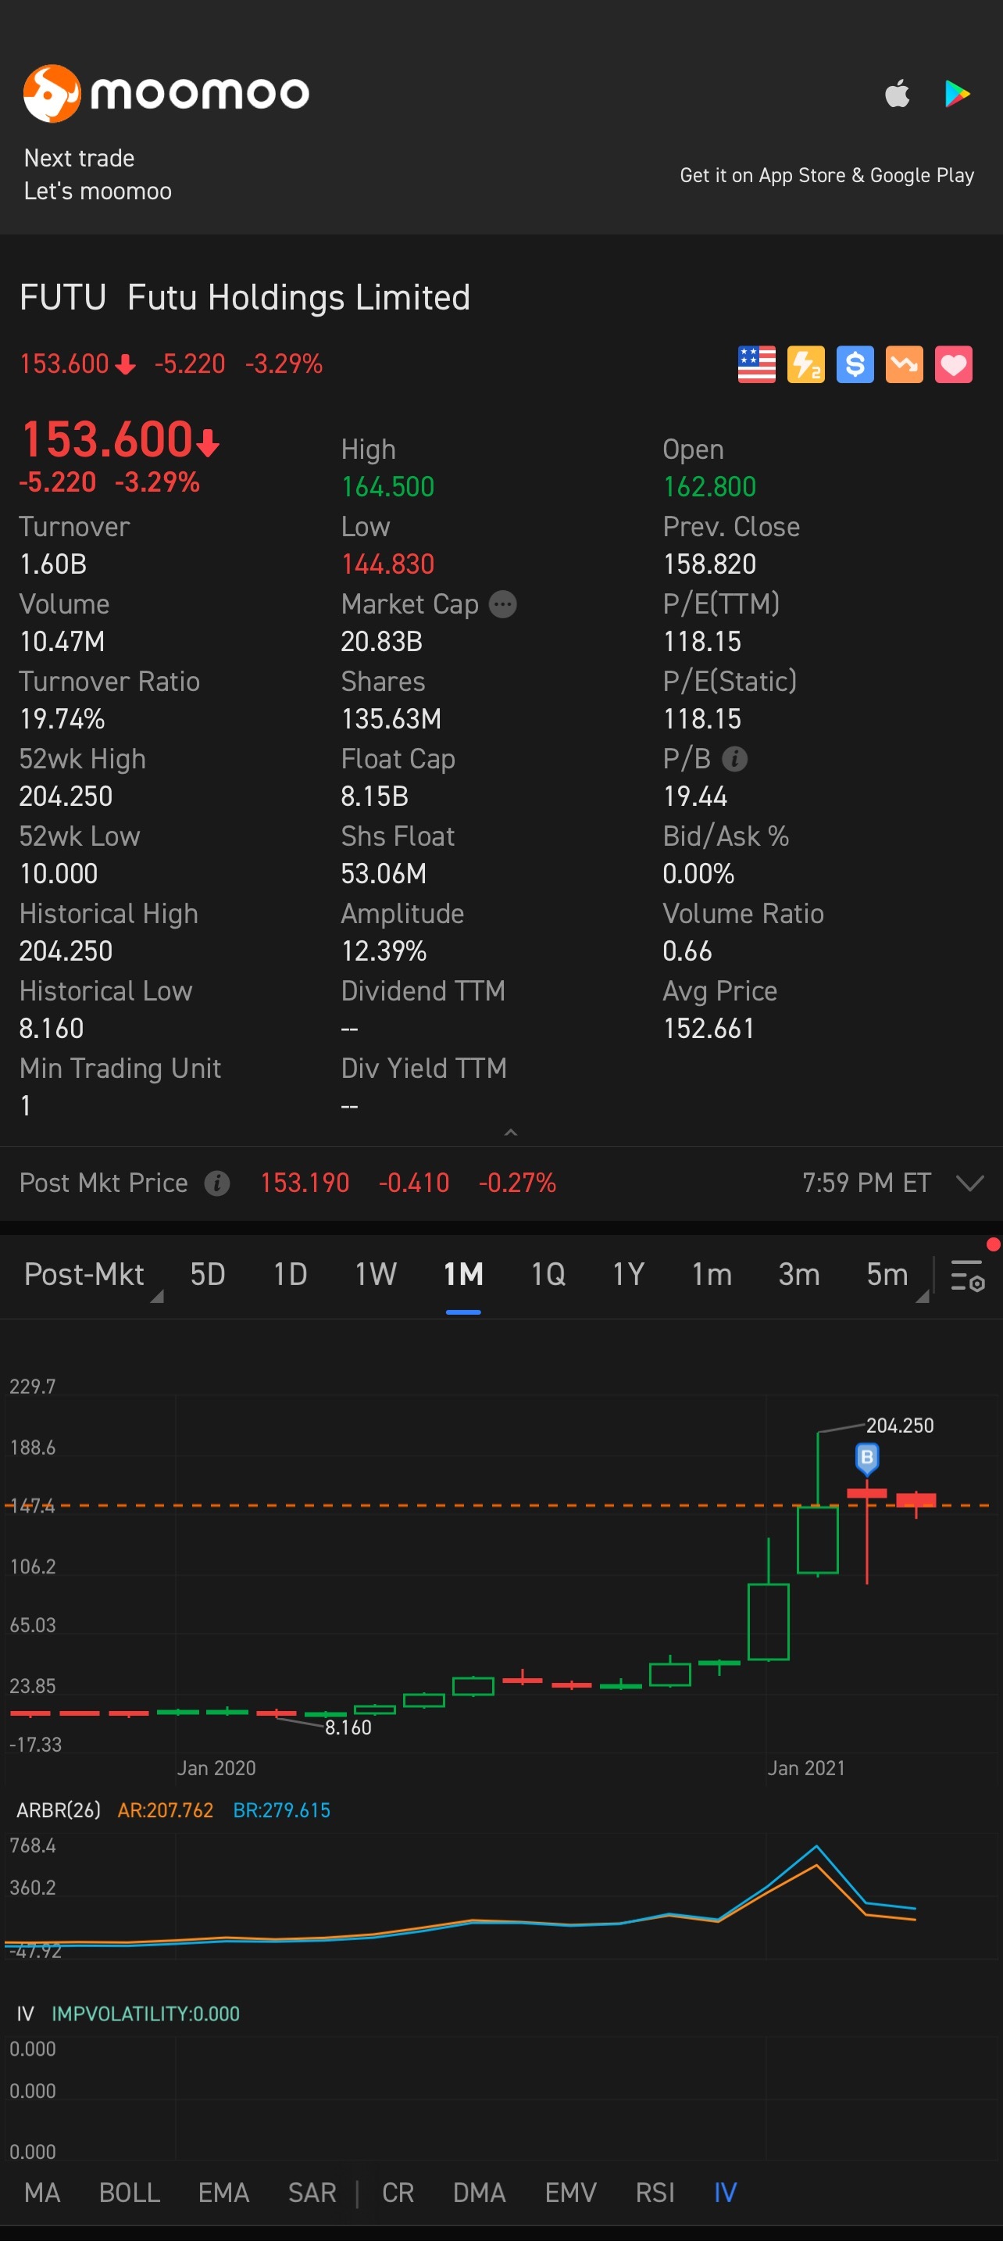Open Market Cap more options bubble
Viewport: 1003px width, 2241px height.
coord(503,603)
